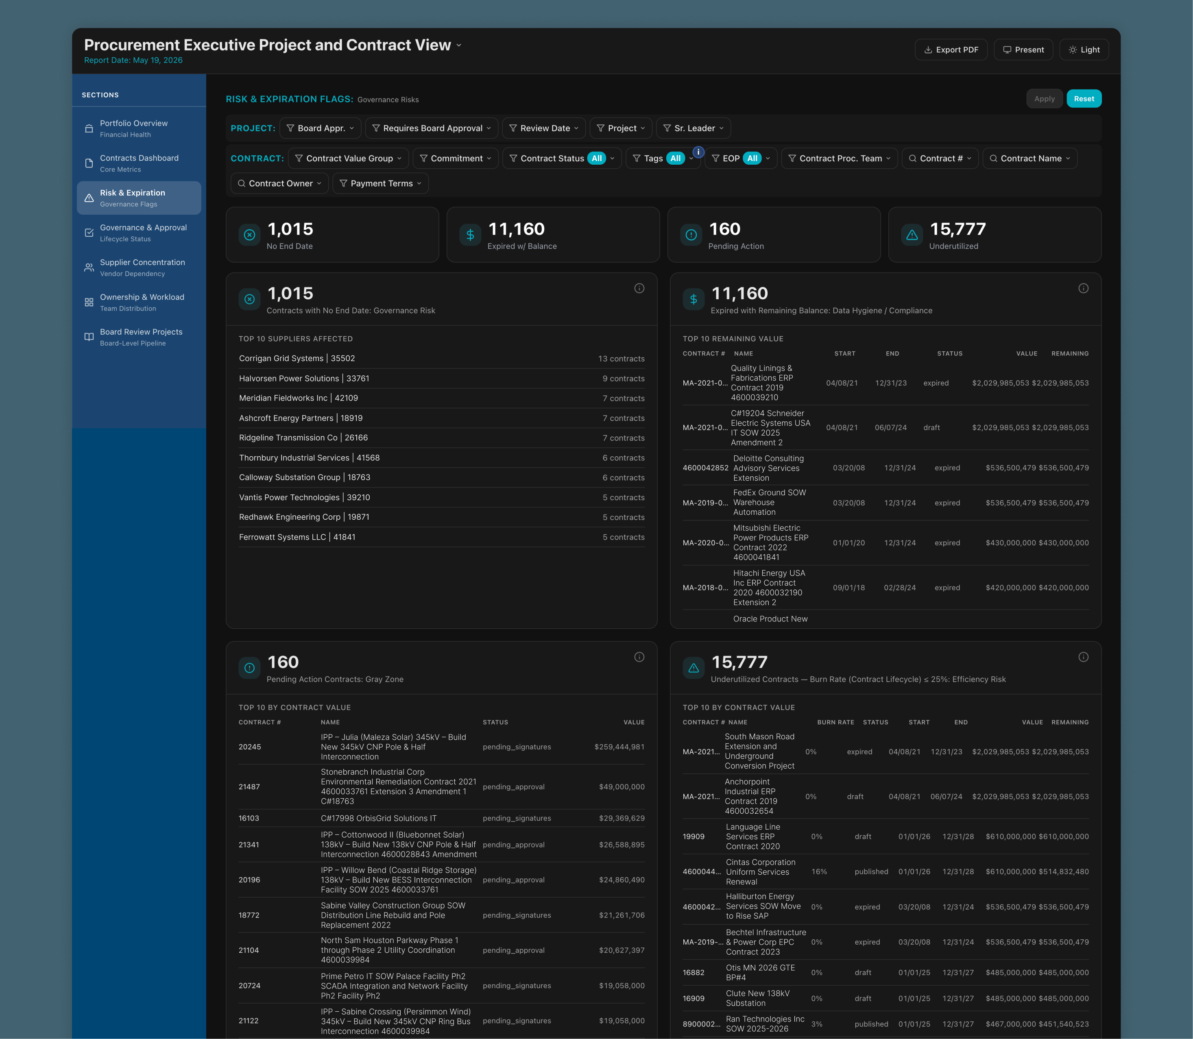Click the $259,444,981 value for contract 20245
The height and width of the screenshot is (1039, 1193).
619,747
